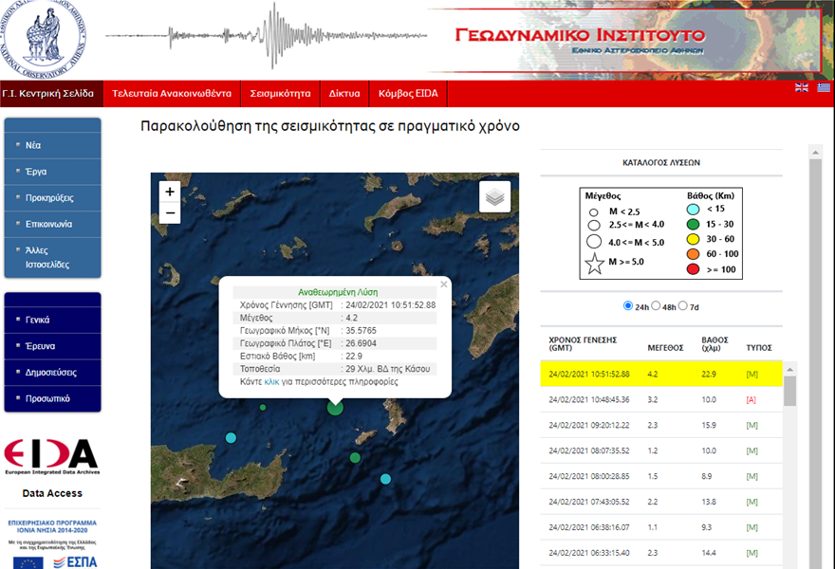Switch language using the UK flag

click(802, 88)
